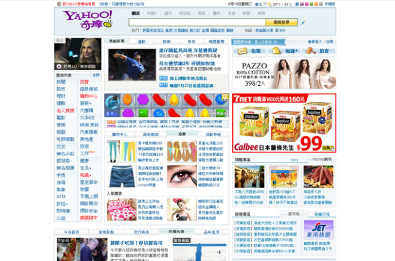Open 電影 in the service list
Image resolution: width=395 pixels, height=261 pixels.
coord(61,118)
